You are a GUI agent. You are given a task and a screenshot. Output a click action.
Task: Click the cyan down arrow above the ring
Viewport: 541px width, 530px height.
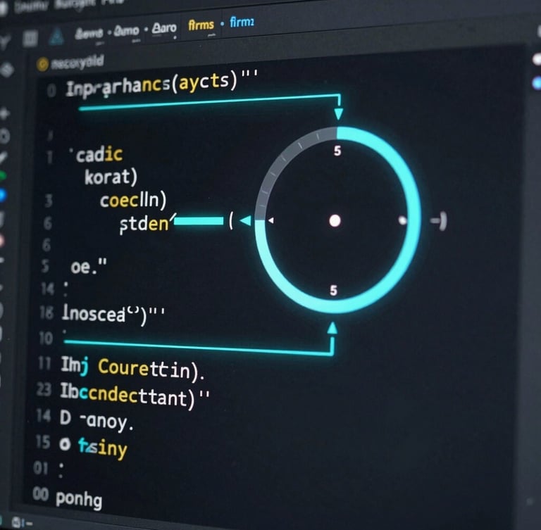pyautogui.click(x=338, y=113)
